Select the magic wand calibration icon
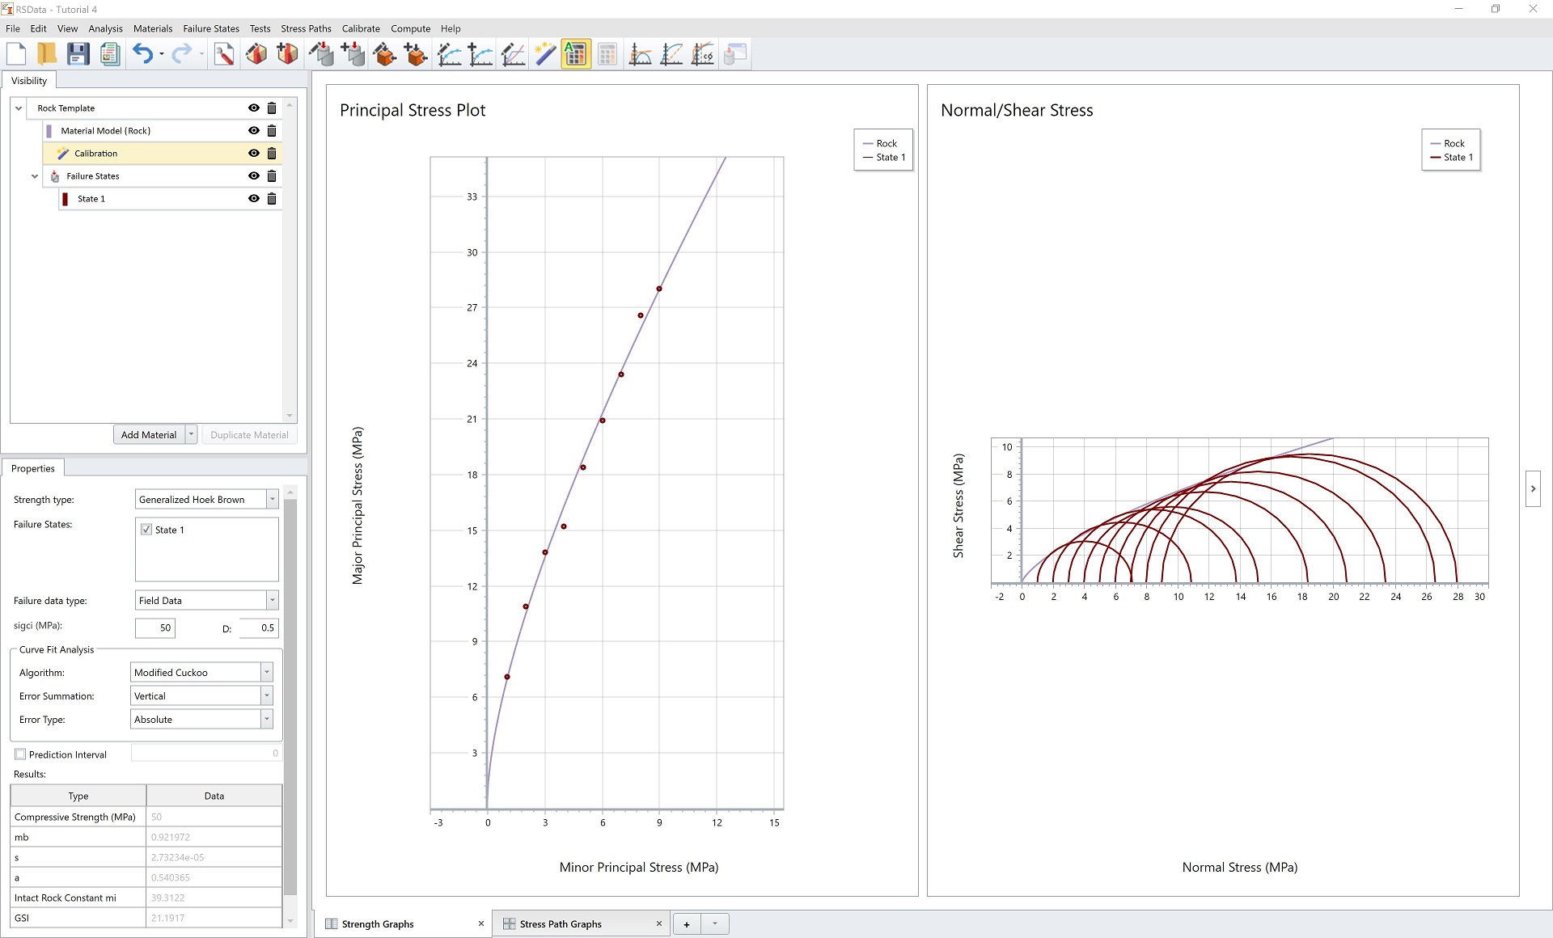 pyautogui.click(x=544, y=53)
